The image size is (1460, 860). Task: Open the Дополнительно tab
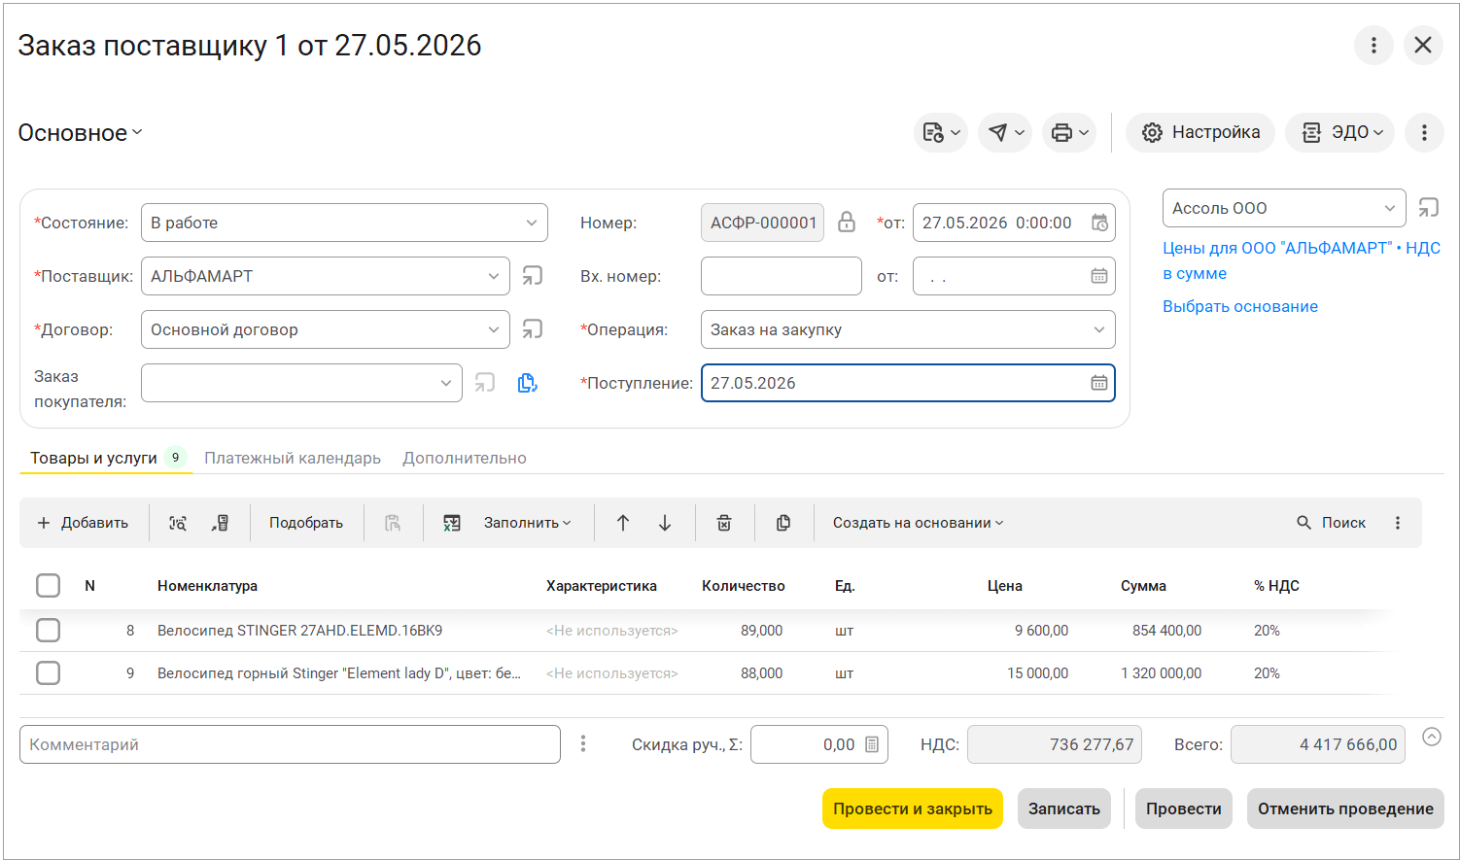[465, 458]
